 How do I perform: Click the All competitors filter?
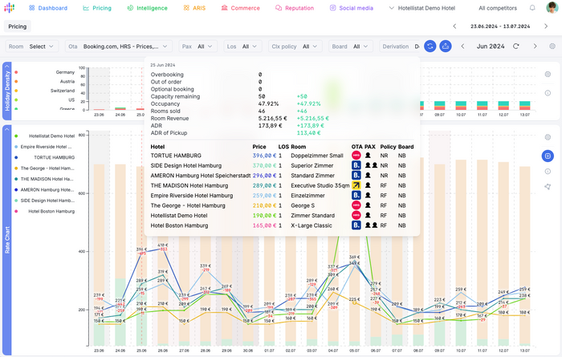pyautogui.click(x=498, y=8)
